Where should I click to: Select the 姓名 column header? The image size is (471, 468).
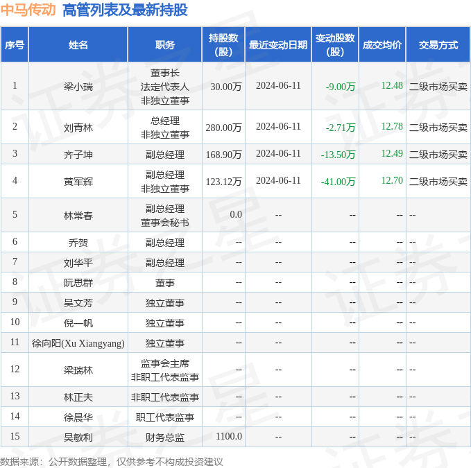[78, 45]
